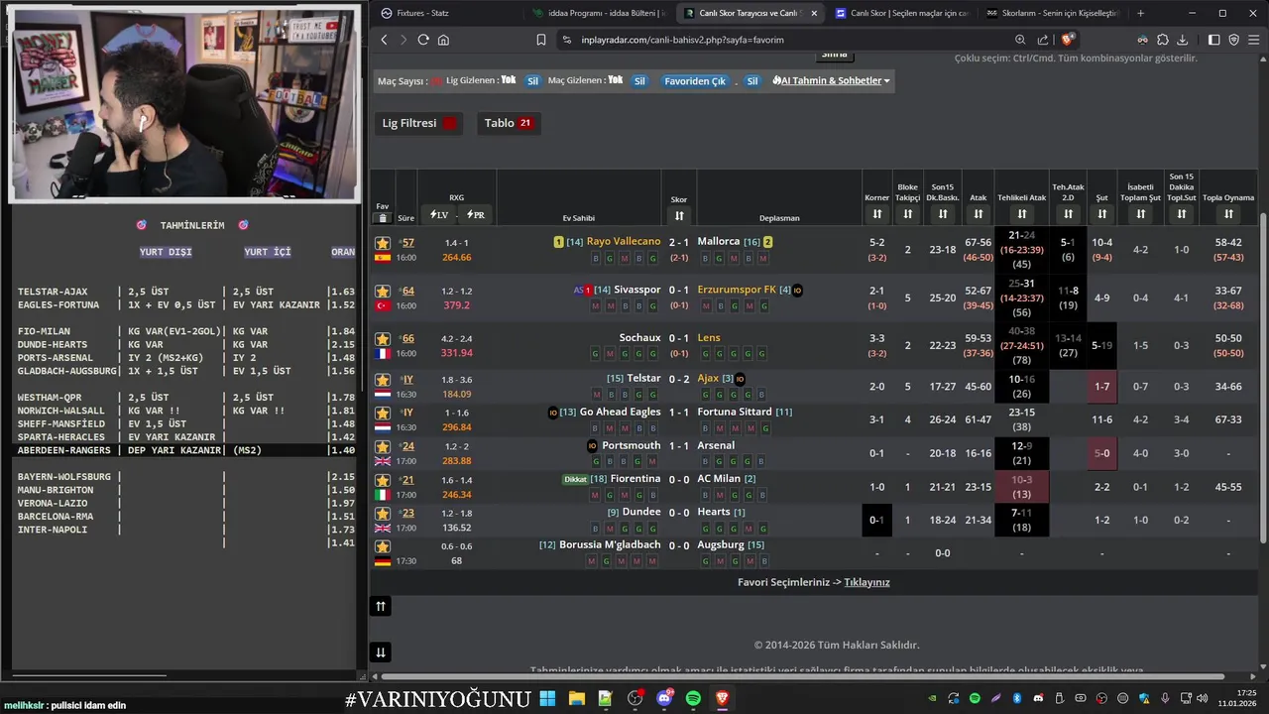The height and width of the screenshot is (714, 1269).
Task: Click the streamer webcam thumbnail
Action: 184,103
